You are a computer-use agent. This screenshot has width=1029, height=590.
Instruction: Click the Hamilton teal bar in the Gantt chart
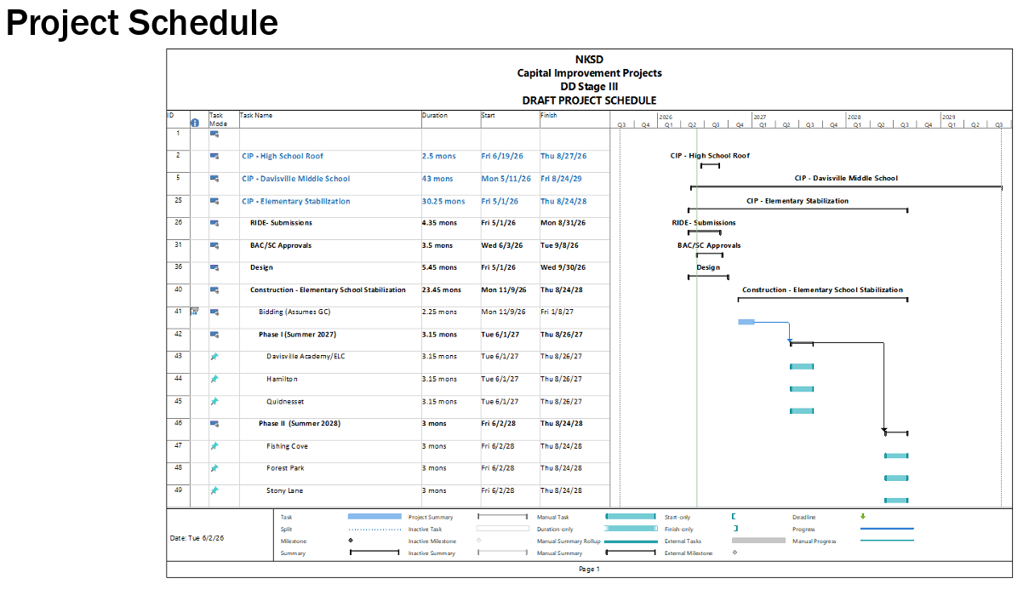(802, 389)
